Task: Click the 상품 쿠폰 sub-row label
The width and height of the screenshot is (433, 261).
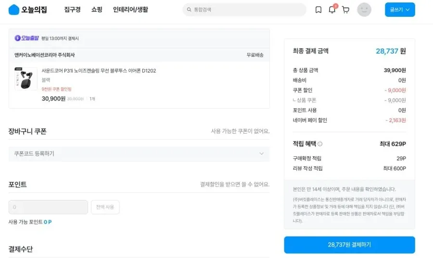Action: point(305,100)
